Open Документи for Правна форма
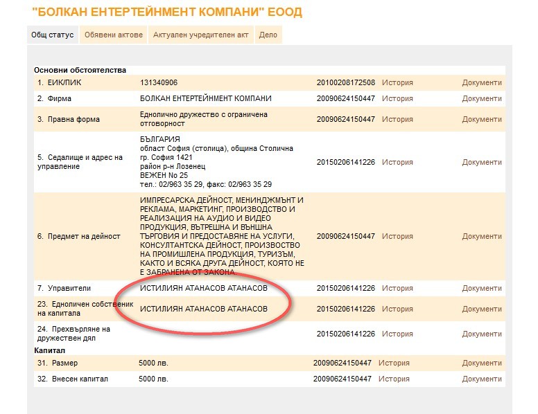This screenshot has height=414, width=538. 481,119
